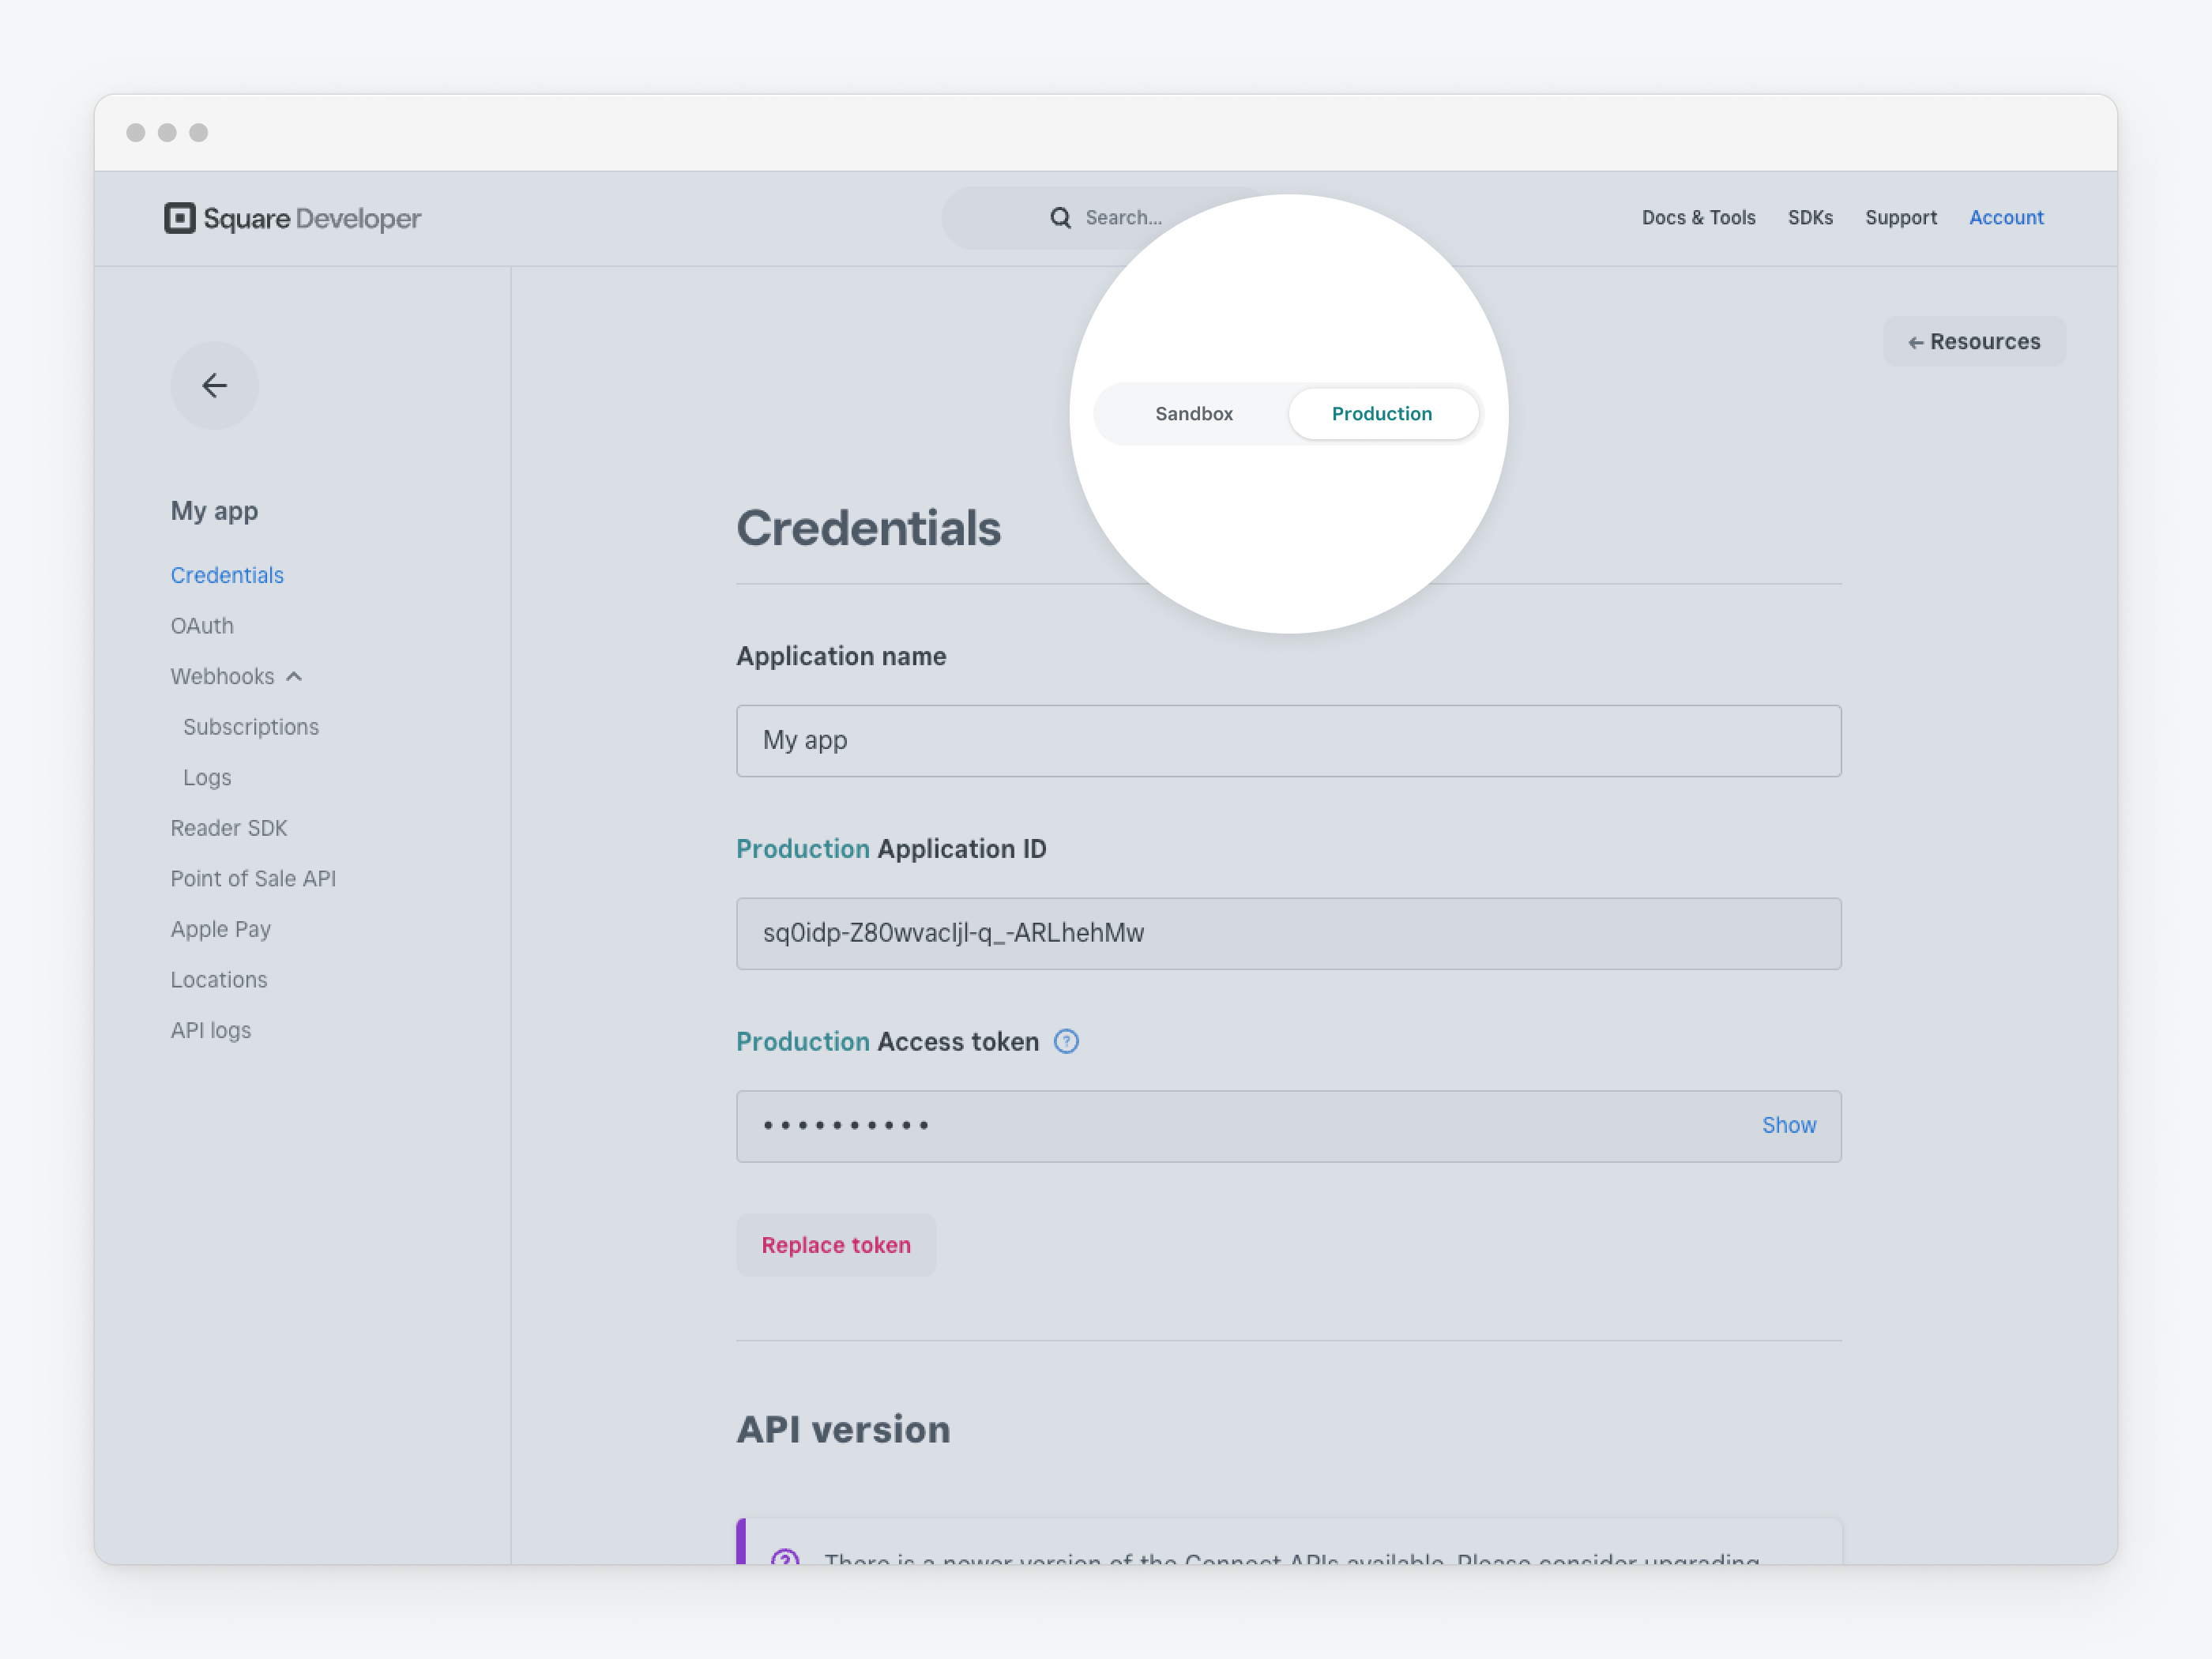This screenshot has height=1659, width=2212.
Task: Focus the Application name input field
Action: click(1288, 741)
